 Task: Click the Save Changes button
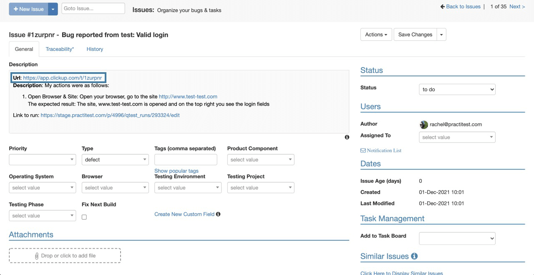coord(415,34)
